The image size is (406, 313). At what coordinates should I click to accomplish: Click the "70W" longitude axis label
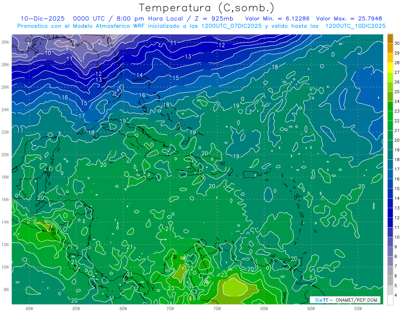217,309
